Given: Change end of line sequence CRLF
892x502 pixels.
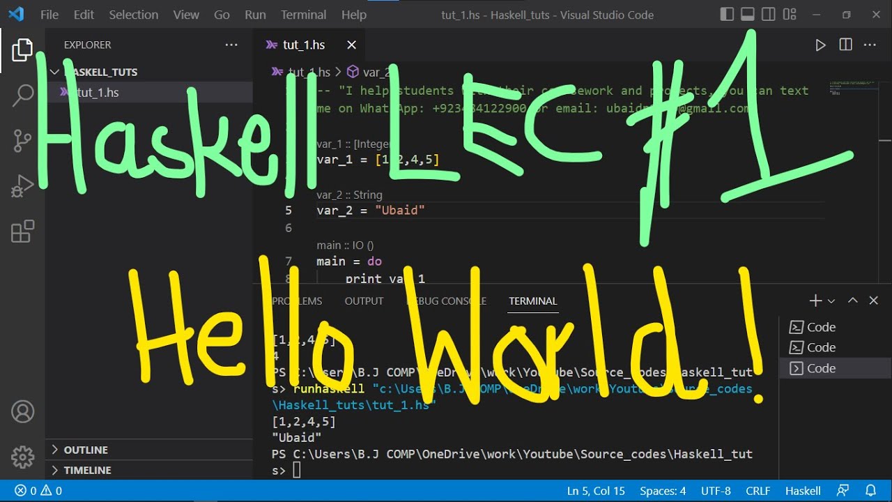Looking at the screenshot, I should [x=758, y=491].
